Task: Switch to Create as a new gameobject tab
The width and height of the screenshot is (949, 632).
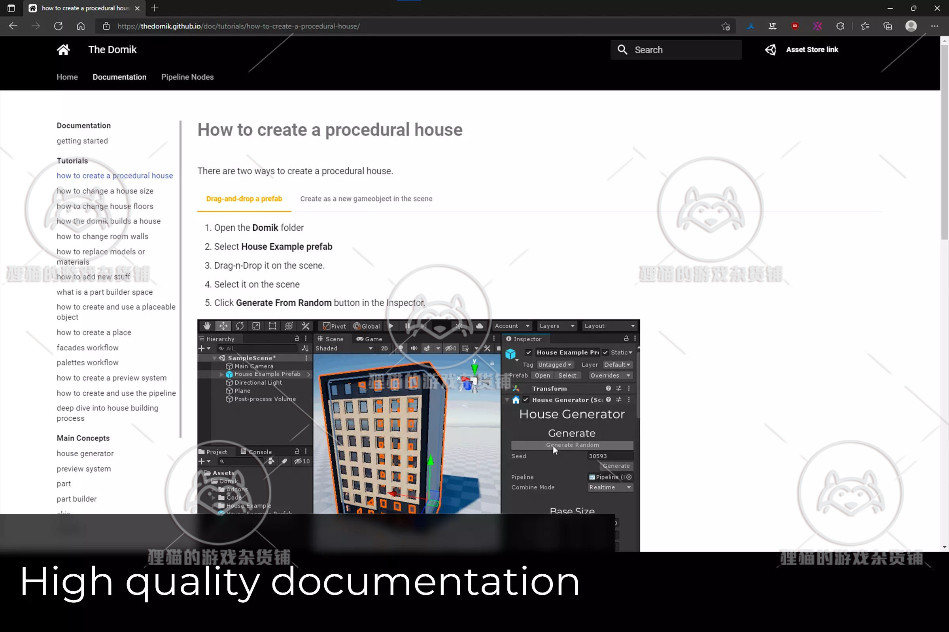Action: coord(366,199)
